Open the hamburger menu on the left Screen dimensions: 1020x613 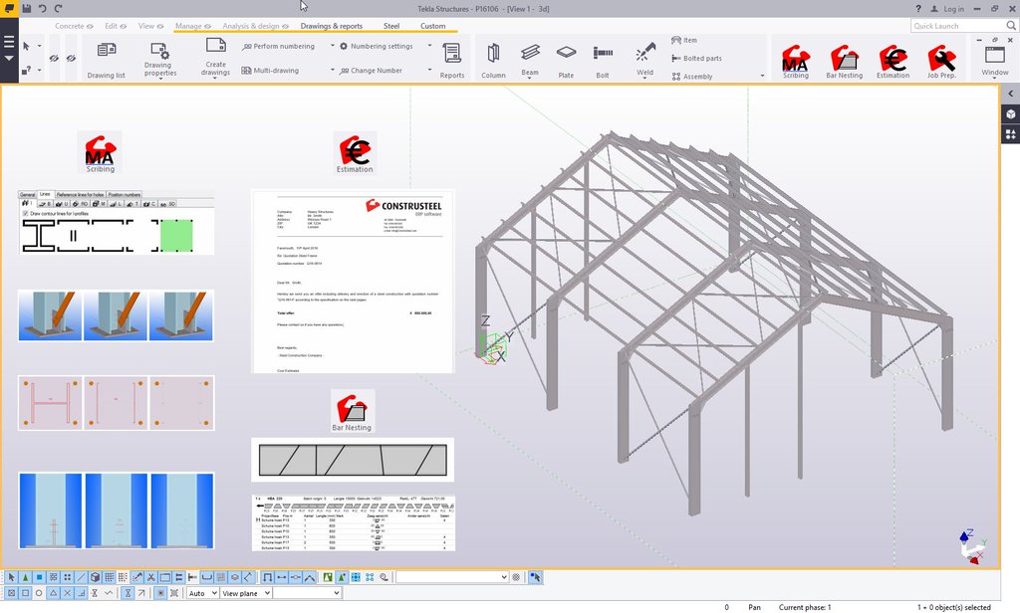(9, 42)
